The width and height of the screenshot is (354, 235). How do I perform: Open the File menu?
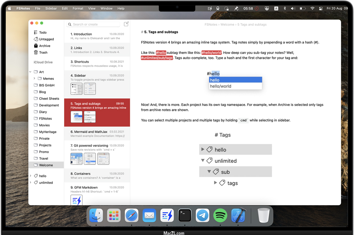(37, 9)
